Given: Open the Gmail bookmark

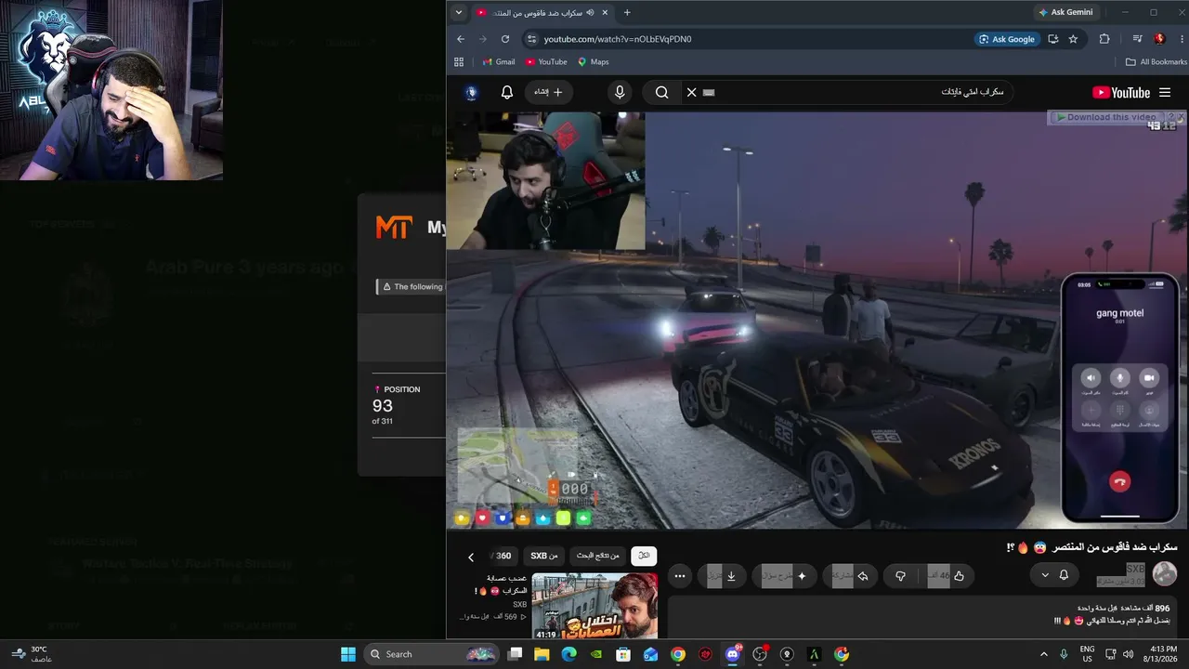Looking at the screenshot, I should pos(499,62).
